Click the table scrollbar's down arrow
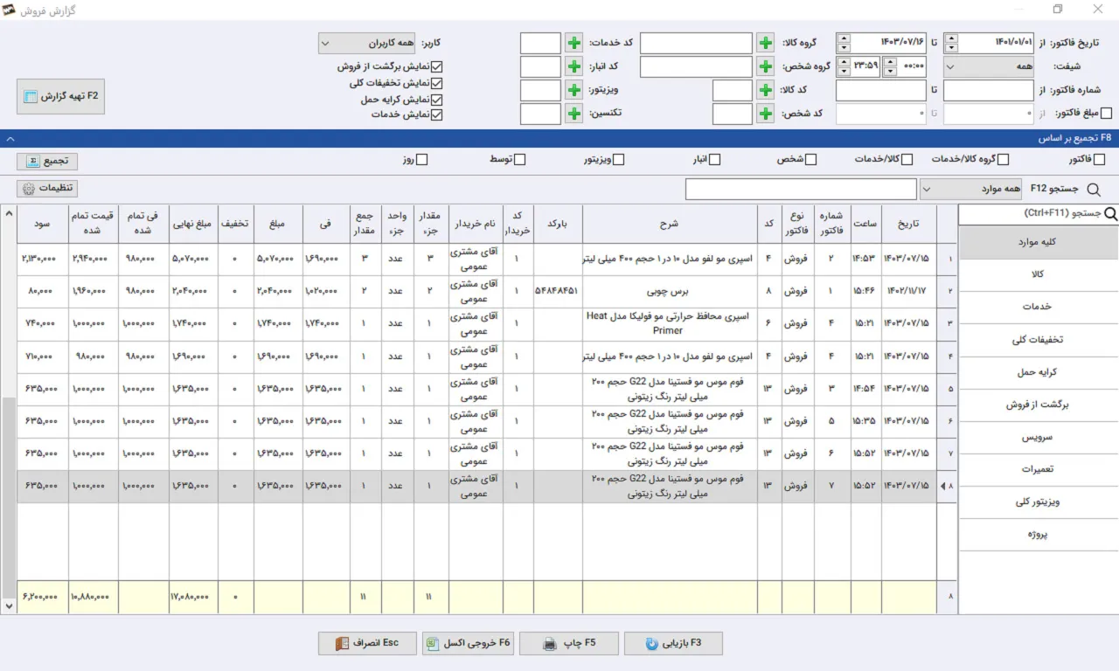 (x=9, y=605)
